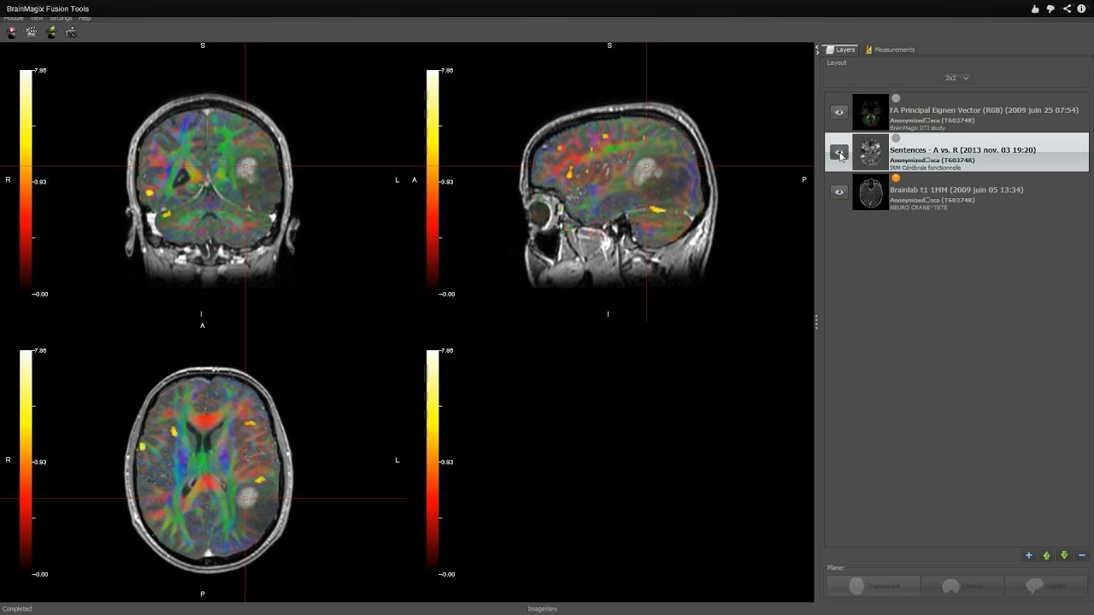Select 'Brainlab t1 1MM' layer title

point(956,190)
